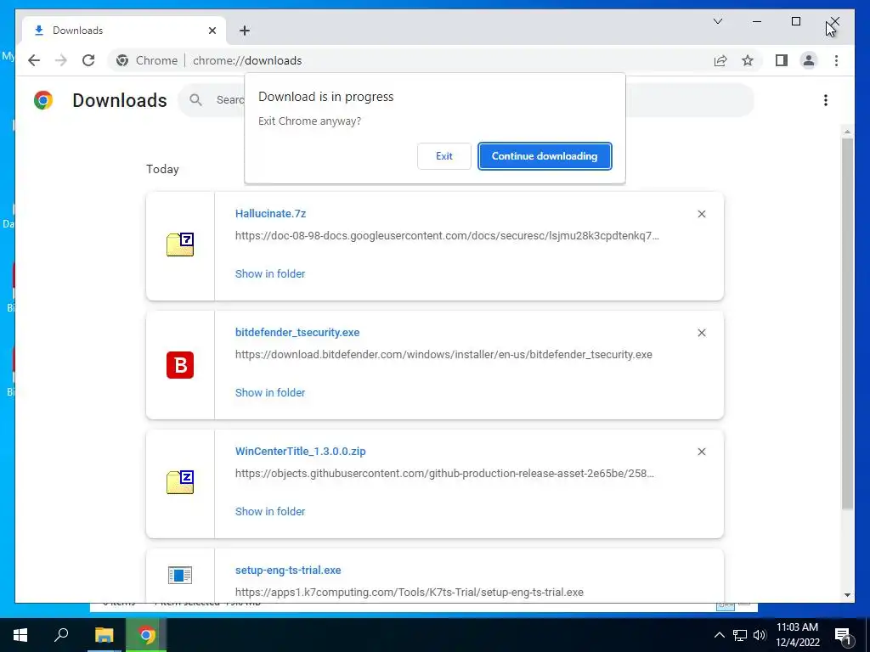
Task: Show bitdefender_tsecurity.exe in folder
Action: (270, 392)
